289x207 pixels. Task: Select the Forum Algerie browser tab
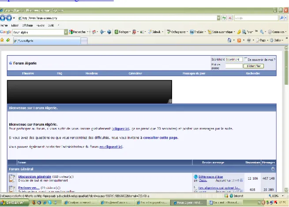[x=47, y=41]
